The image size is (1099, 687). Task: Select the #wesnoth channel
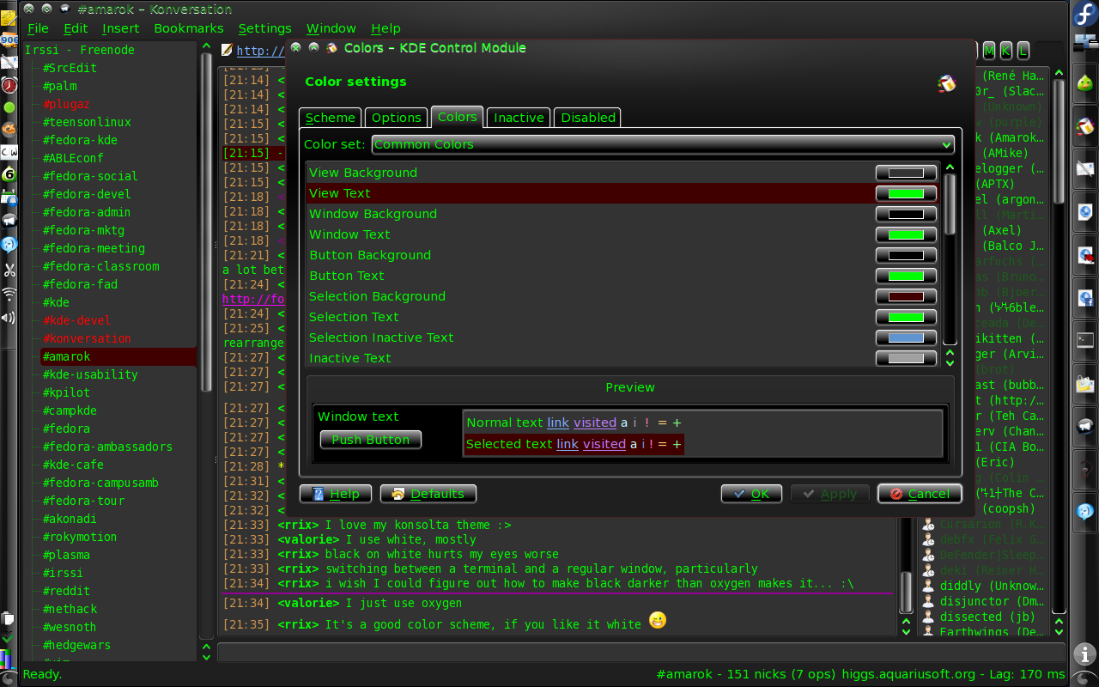[70, 627]
